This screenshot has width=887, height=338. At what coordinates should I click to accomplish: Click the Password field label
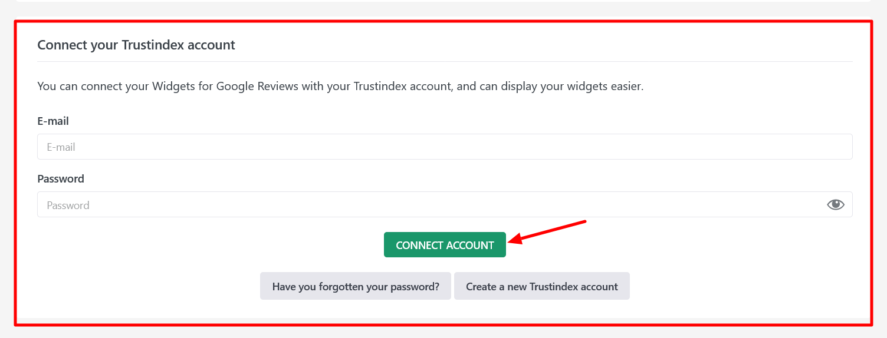coord(61,179)
